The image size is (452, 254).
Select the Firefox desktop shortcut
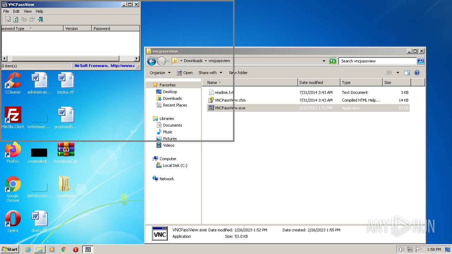point(13,152)
